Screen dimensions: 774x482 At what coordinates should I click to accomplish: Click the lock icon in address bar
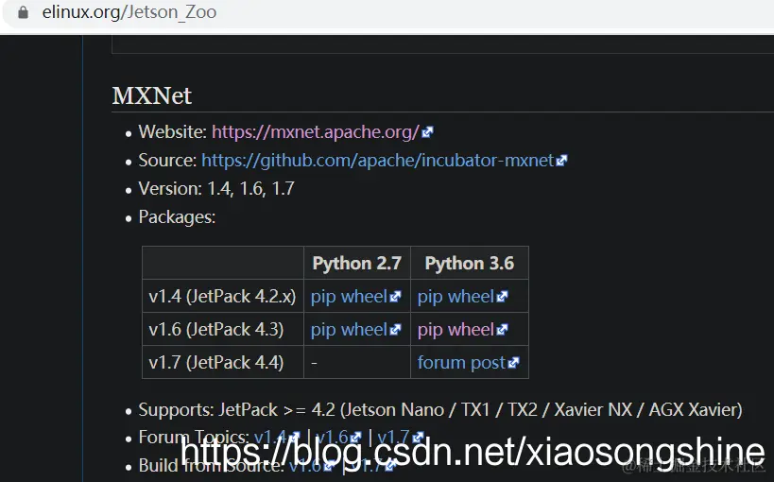point(23,12)
